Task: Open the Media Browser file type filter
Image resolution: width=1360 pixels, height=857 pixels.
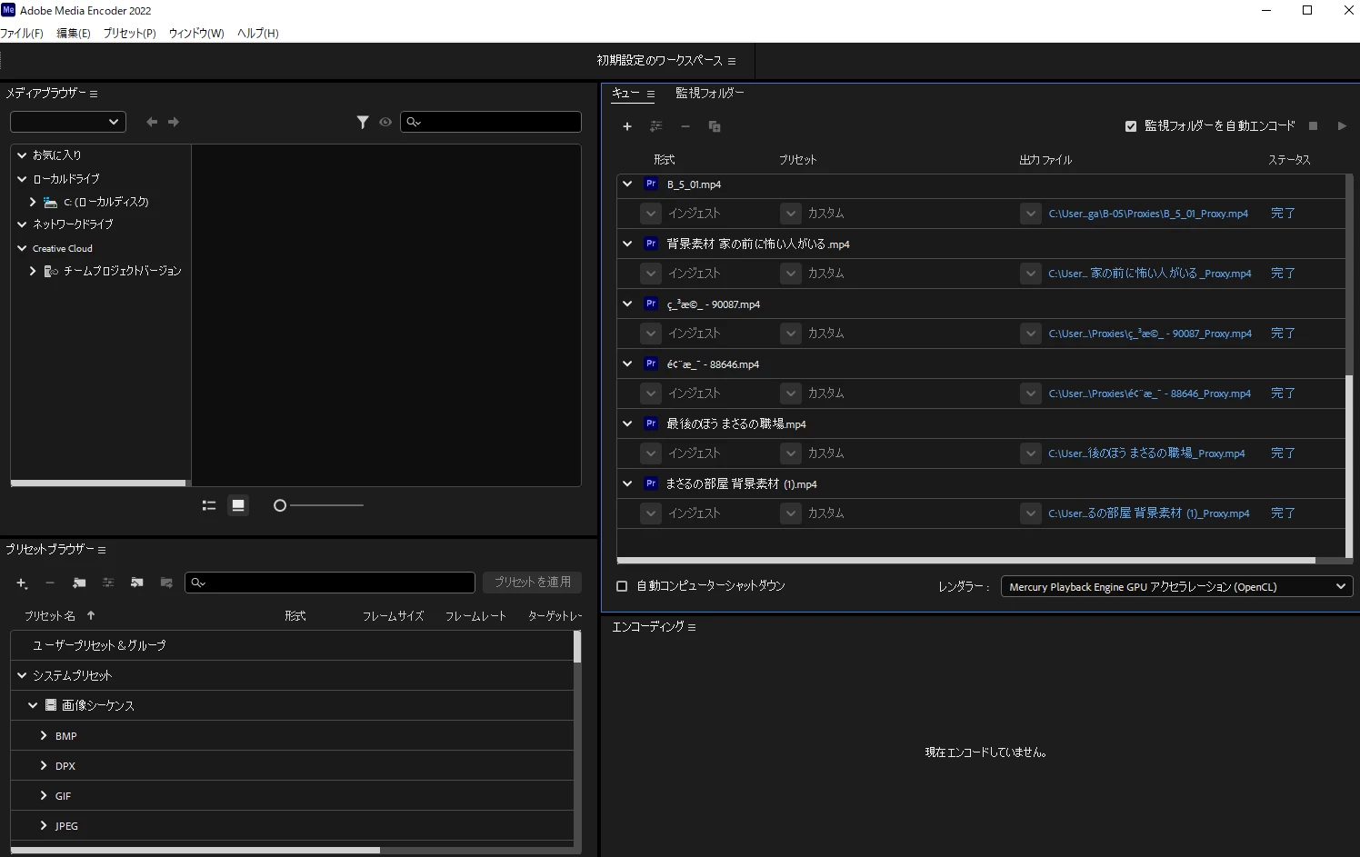Action: [363, 122]
